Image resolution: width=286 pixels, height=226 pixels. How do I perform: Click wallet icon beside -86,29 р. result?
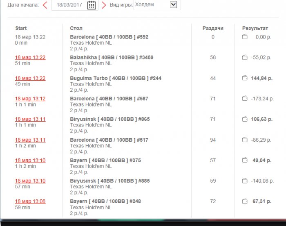245,140
